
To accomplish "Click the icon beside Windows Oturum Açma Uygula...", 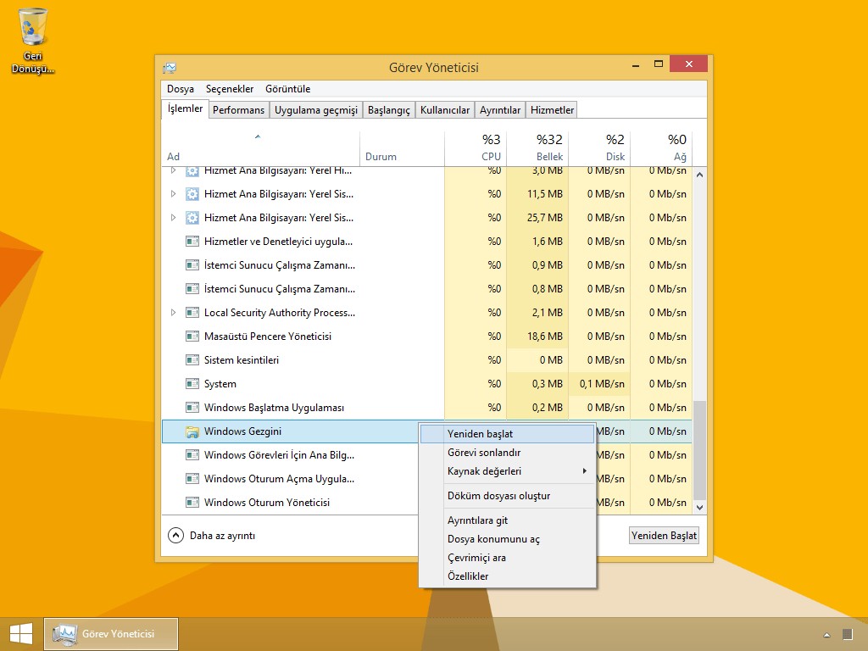I will [x=192, y=479].
